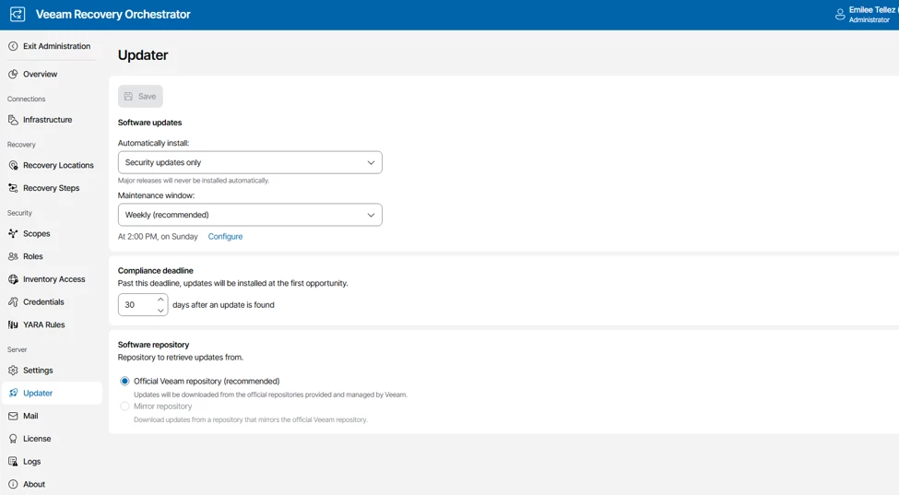This screenshot has width=899, height=495.
Task: Go to Overview page
Action: [x=52, y=74]
